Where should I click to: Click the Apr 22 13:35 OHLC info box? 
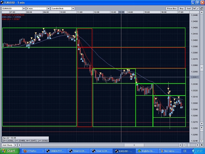tap(25, 139)
